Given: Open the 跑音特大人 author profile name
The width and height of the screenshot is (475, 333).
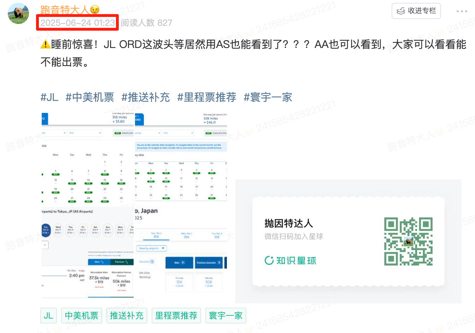Looking at the screenshot, I should pos(70,10).
